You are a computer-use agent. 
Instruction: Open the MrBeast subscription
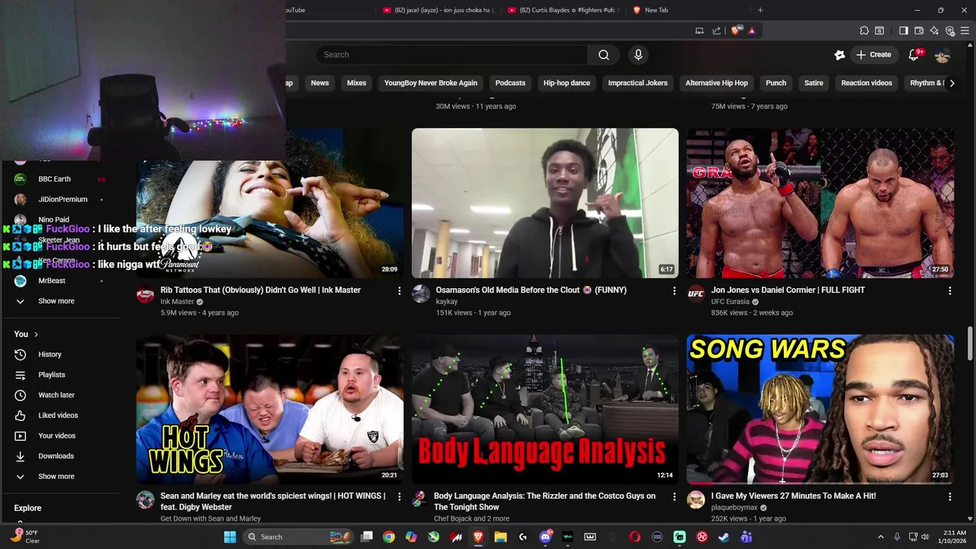[x=52, y=281]
